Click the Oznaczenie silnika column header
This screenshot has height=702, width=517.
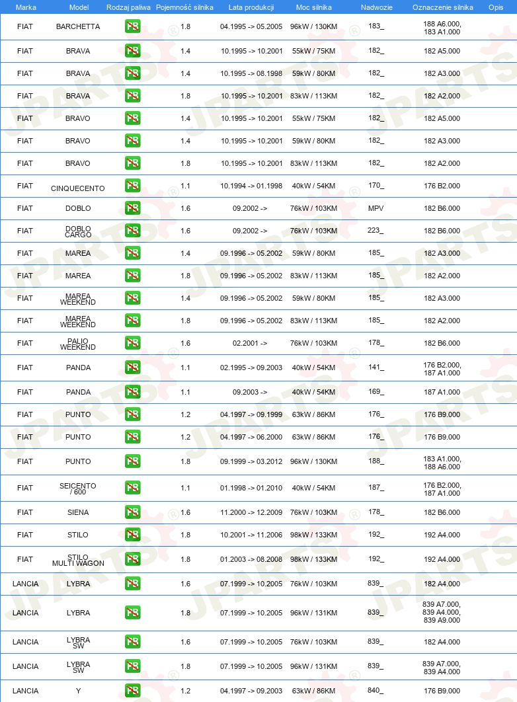click(443, 7)
